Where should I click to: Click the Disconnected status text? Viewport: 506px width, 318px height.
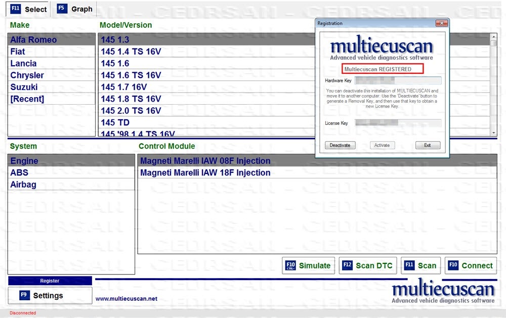(x=23, y=313)
